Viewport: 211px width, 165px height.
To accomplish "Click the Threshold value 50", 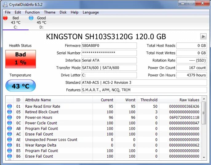I will pyautogui.click(x=155, y=106).
